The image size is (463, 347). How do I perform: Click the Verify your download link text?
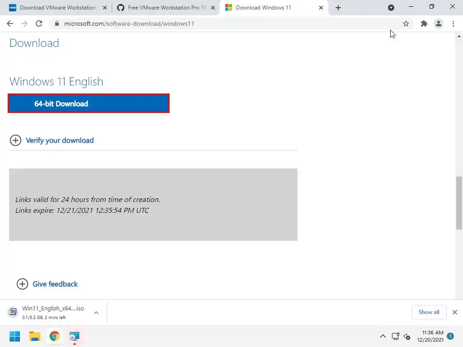coord(60,141)
